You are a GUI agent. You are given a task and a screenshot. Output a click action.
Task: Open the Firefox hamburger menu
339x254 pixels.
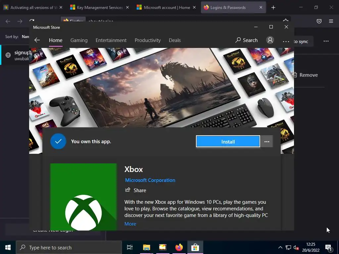coord(331,21)
